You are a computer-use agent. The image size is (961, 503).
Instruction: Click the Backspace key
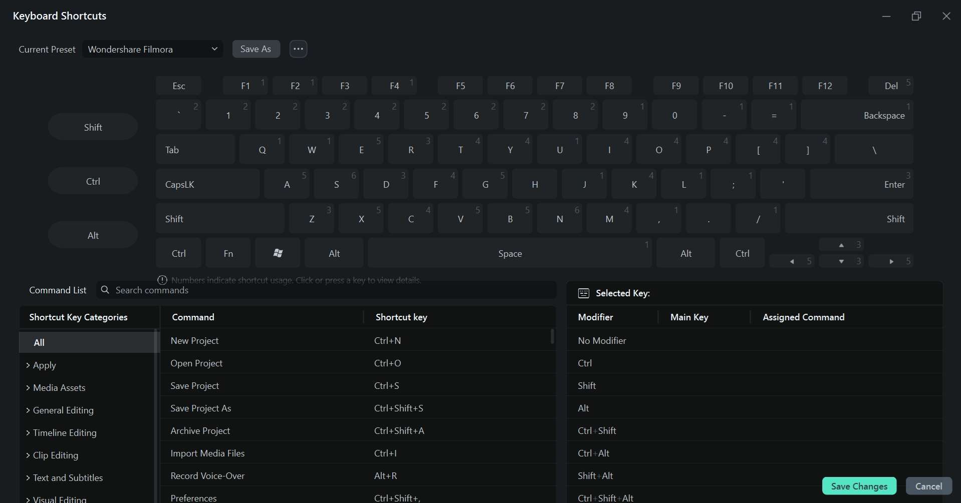(857, 115)
